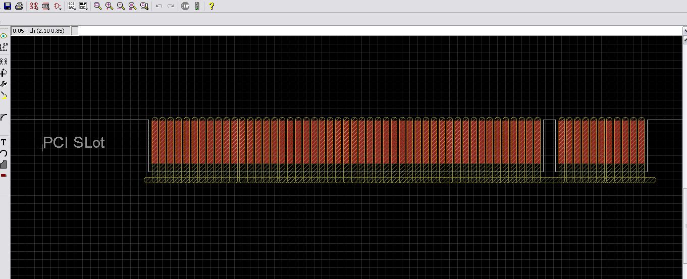Select the Paste brush tool
The image size is (687, 279).
click(4, 95)
